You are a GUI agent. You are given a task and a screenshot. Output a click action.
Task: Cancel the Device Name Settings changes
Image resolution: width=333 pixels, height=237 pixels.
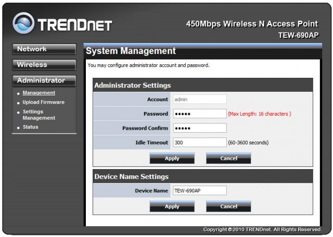pyautogui.click(x=228, y=206)
